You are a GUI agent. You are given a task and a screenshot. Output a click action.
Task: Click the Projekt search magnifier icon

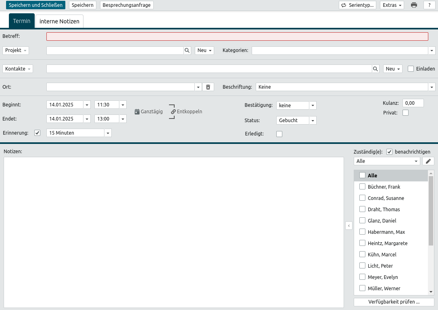[187, 50]
